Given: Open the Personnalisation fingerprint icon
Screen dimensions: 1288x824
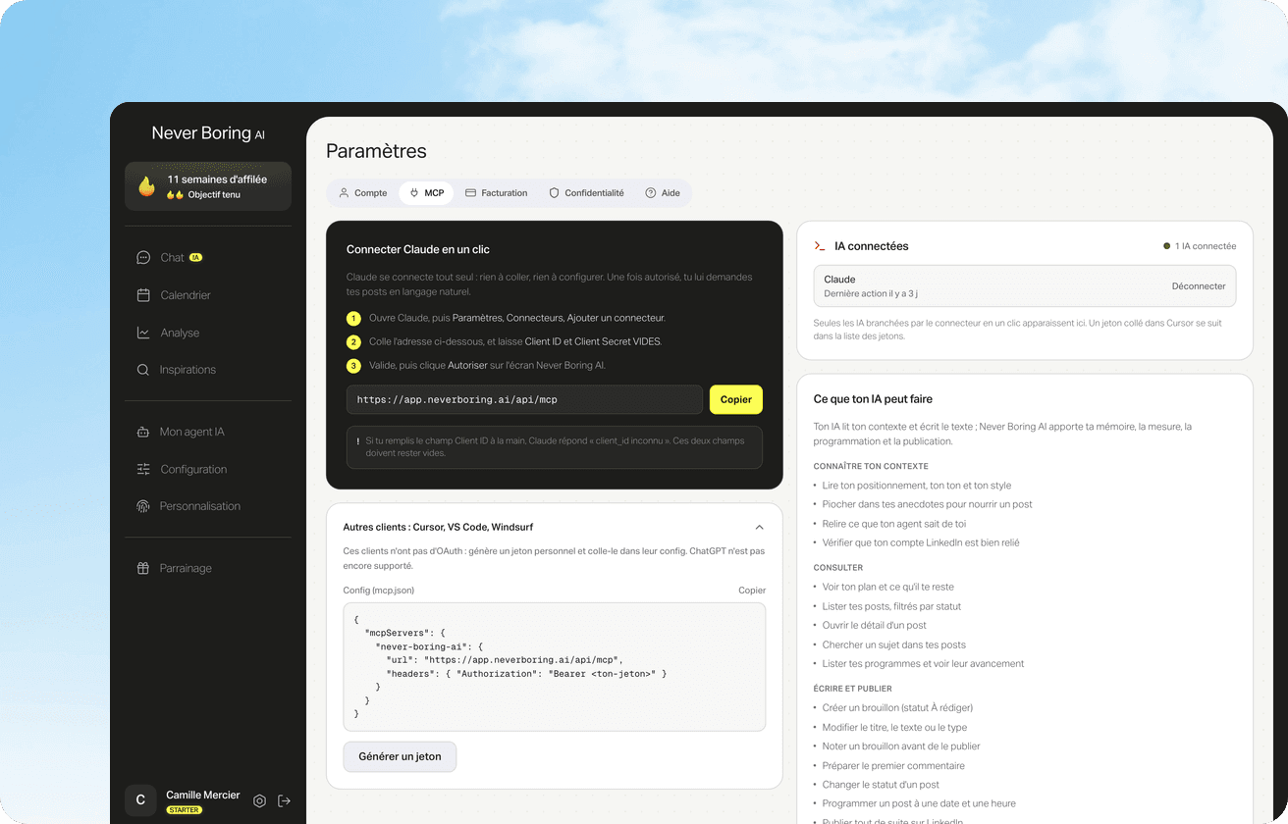Looking at the screenshot, I should coord(143,506).
